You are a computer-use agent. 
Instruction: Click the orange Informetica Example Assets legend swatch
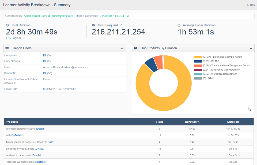[x=198, y=57]
